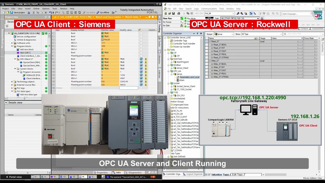Open the Show All Tags dropdown

262,34
